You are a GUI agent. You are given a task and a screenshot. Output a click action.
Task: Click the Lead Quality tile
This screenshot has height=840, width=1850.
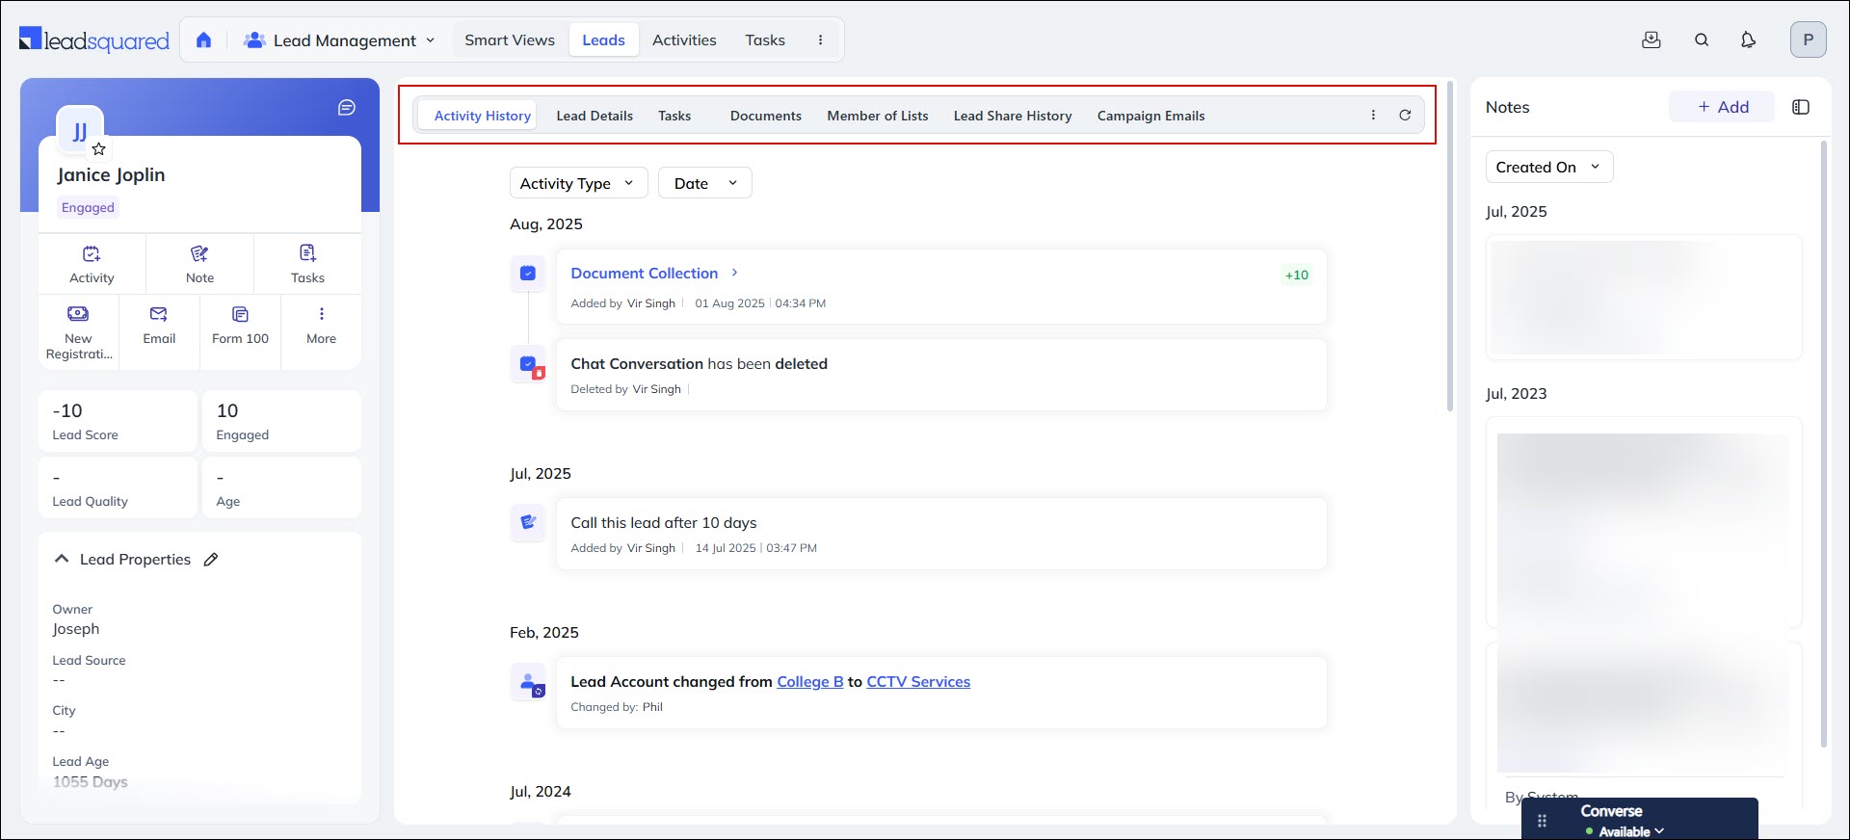[x=118, y=487]
